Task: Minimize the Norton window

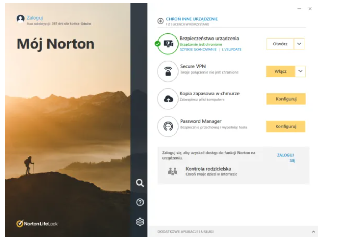Action: click(299, 9)
